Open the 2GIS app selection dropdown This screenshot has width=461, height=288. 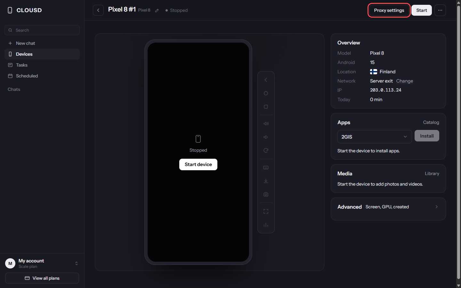tap(375, 137)
